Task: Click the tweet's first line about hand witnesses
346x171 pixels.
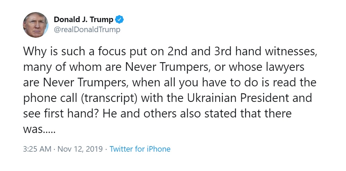Action: click(170, 52)
